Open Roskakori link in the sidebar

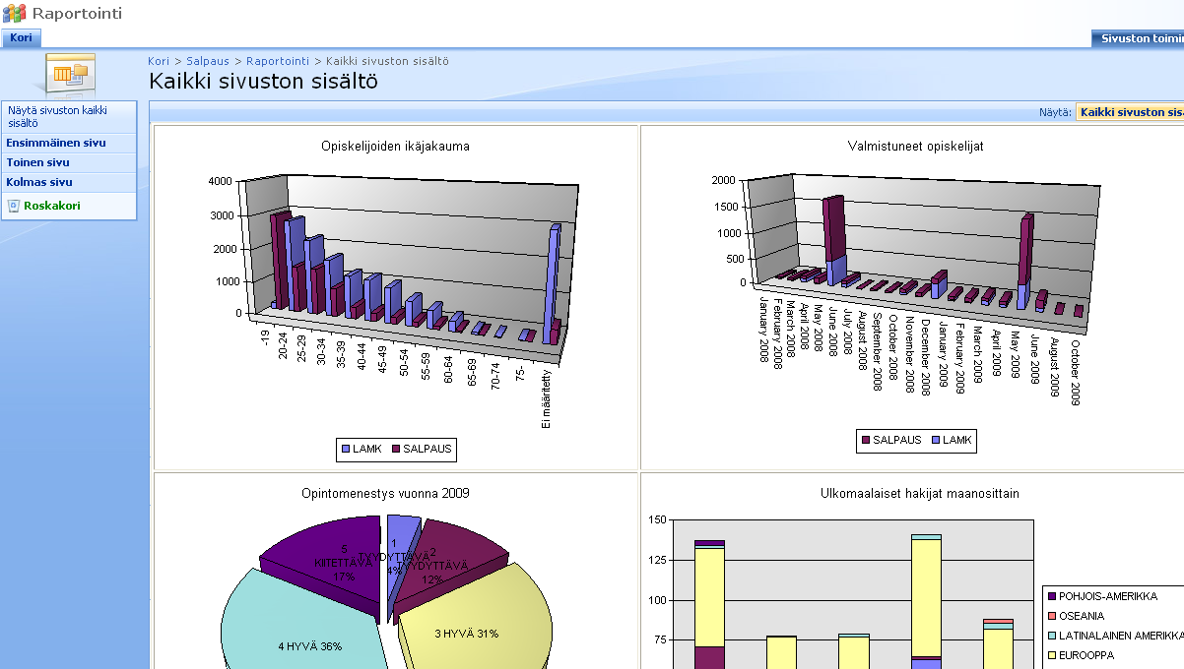coord(52,206)
